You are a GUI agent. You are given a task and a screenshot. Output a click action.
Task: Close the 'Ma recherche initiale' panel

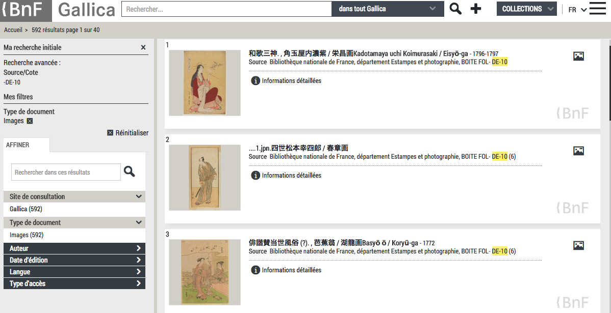[x=143, y=47]
